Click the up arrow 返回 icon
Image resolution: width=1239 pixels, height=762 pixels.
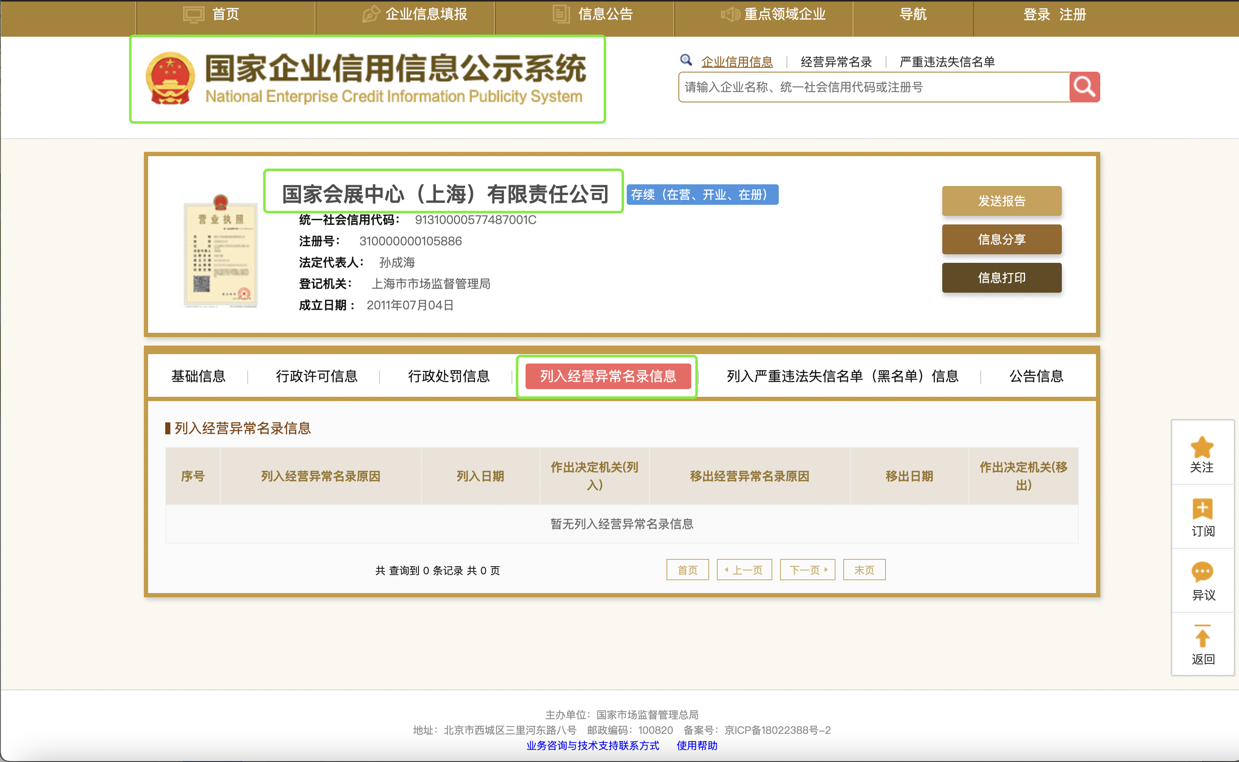pyautogui.click(x=1203, y=636)
